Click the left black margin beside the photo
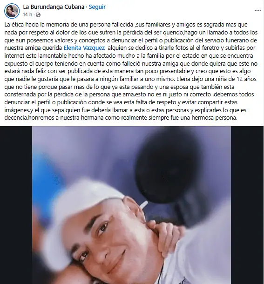 pyautogui.click(x=16, y=205)
